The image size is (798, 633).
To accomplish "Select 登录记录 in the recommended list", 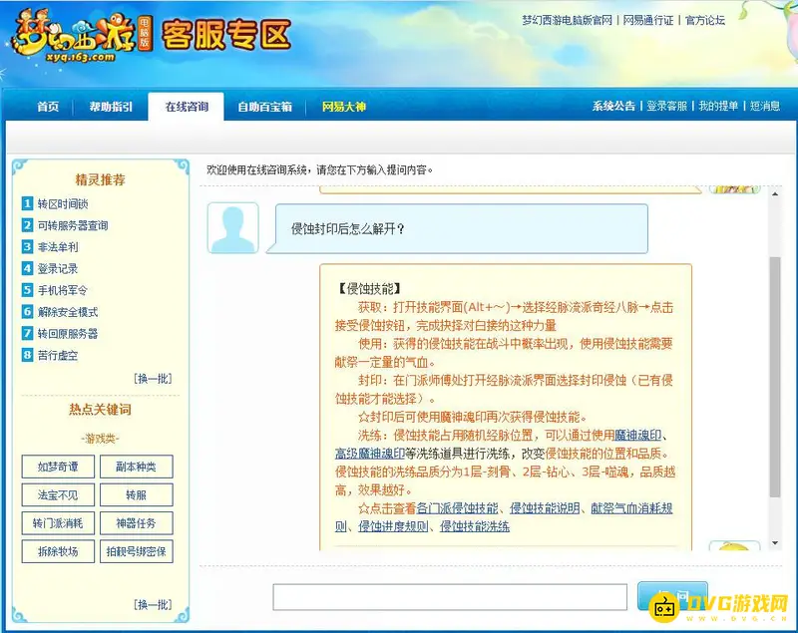I will pyautogui.click(x=58, y=268).
